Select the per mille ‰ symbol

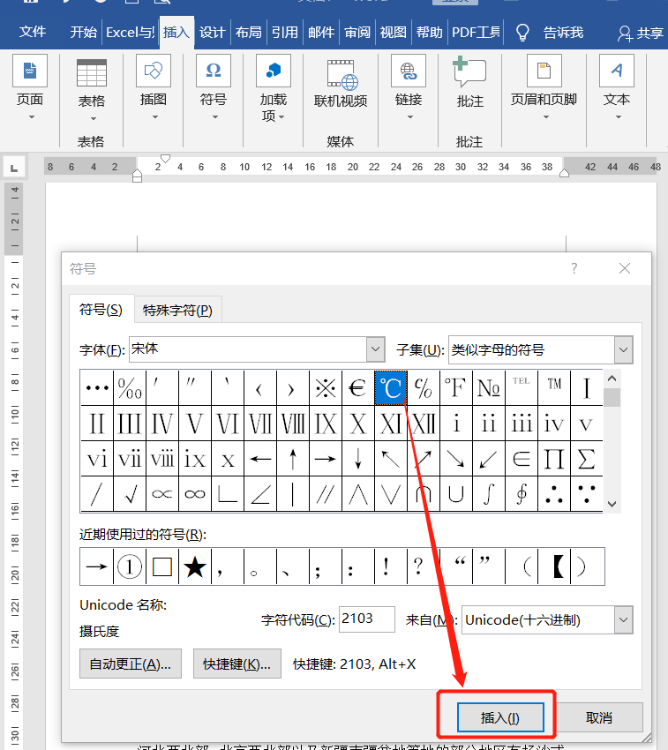coord(130,388)
